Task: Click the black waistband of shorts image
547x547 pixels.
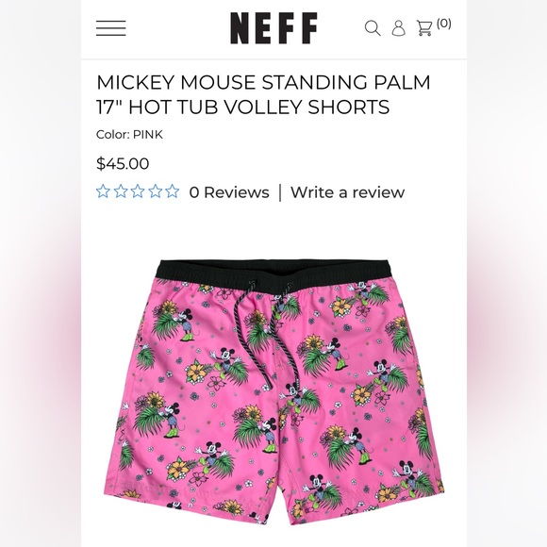Action: click(x=273, y=272)
